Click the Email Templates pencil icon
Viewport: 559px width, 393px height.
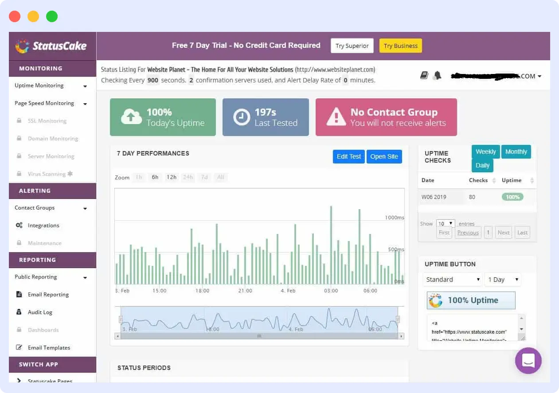pyautogui.click(x=19, y=347)
